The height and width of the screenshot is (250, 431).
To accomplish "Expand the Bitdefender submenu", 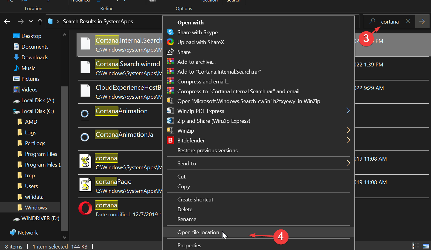I will 348,140.
